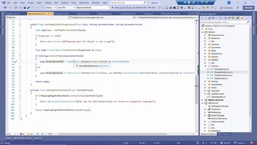
Task: Click the Start debugging play arrow
Action: [x=112, y=8]
